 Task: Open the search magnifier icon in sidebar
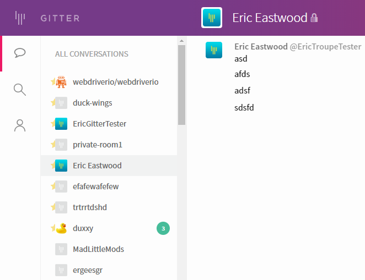[20, 90]
